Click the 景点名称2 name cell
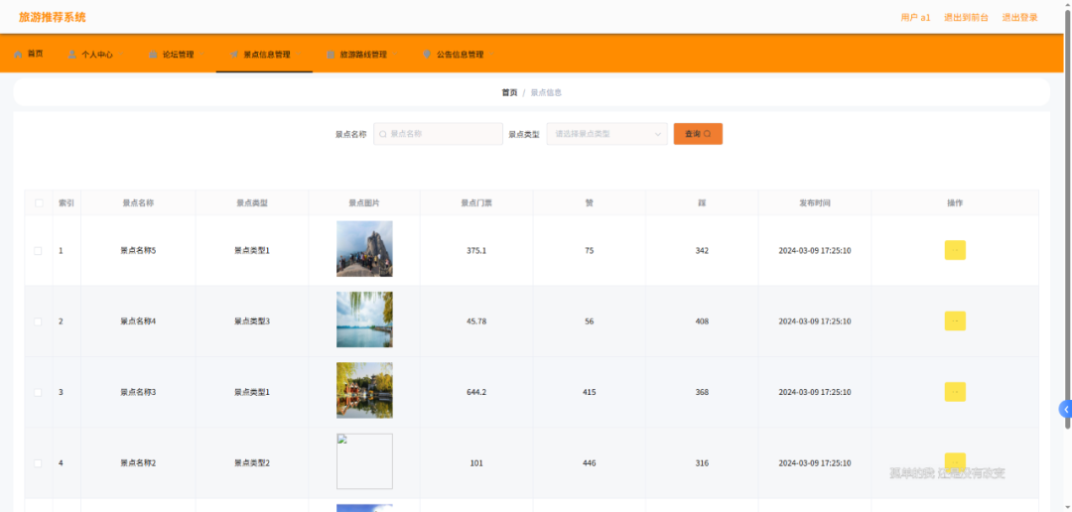 [x=138, y=463]
